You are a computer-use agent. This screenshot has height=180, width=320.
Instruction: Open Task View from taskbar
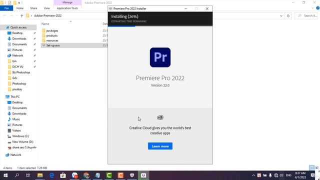tap(28, 175)
